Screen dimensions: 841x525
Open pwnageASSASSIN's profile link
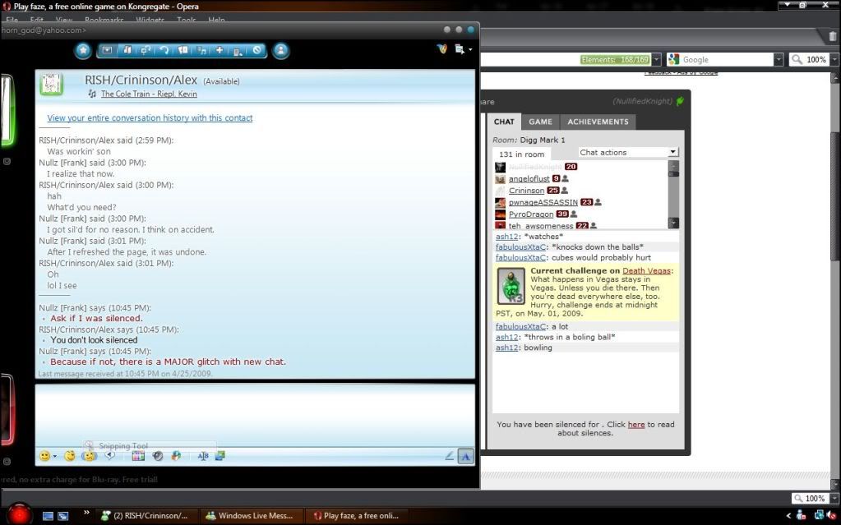(x=543, y=202)
